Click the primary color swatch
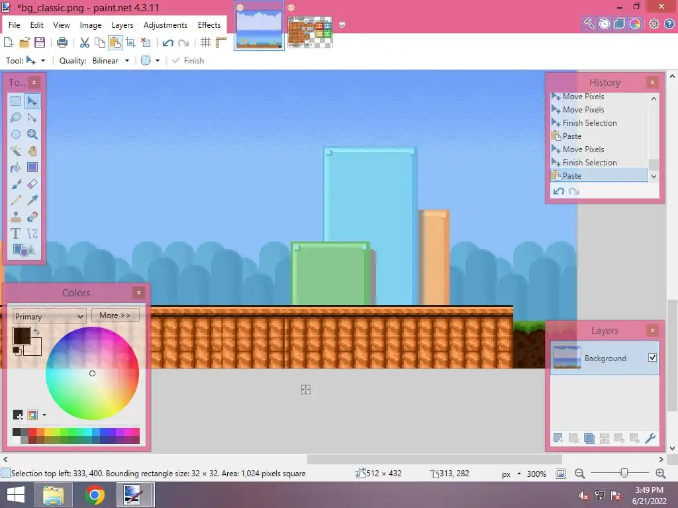 [x=22, y=336]
